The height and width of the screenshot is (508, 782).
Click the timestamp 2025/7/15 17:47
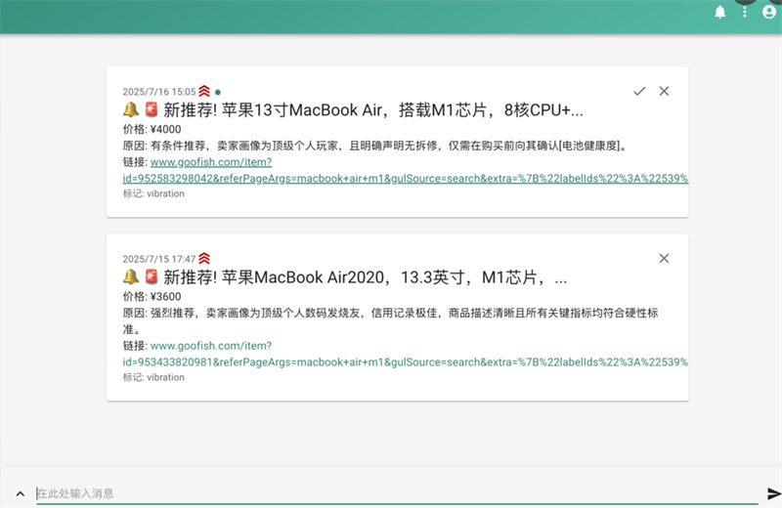pyautogui.click(x=159, y=259)
